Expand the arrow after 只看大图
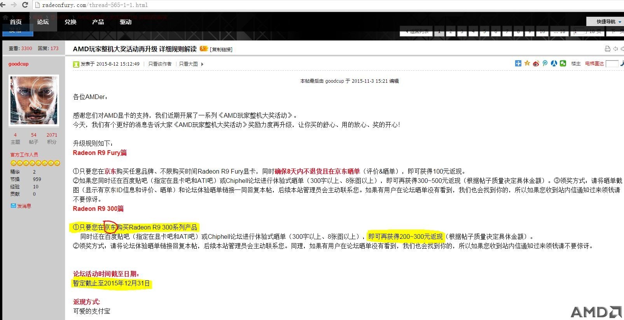 (202, 64)
